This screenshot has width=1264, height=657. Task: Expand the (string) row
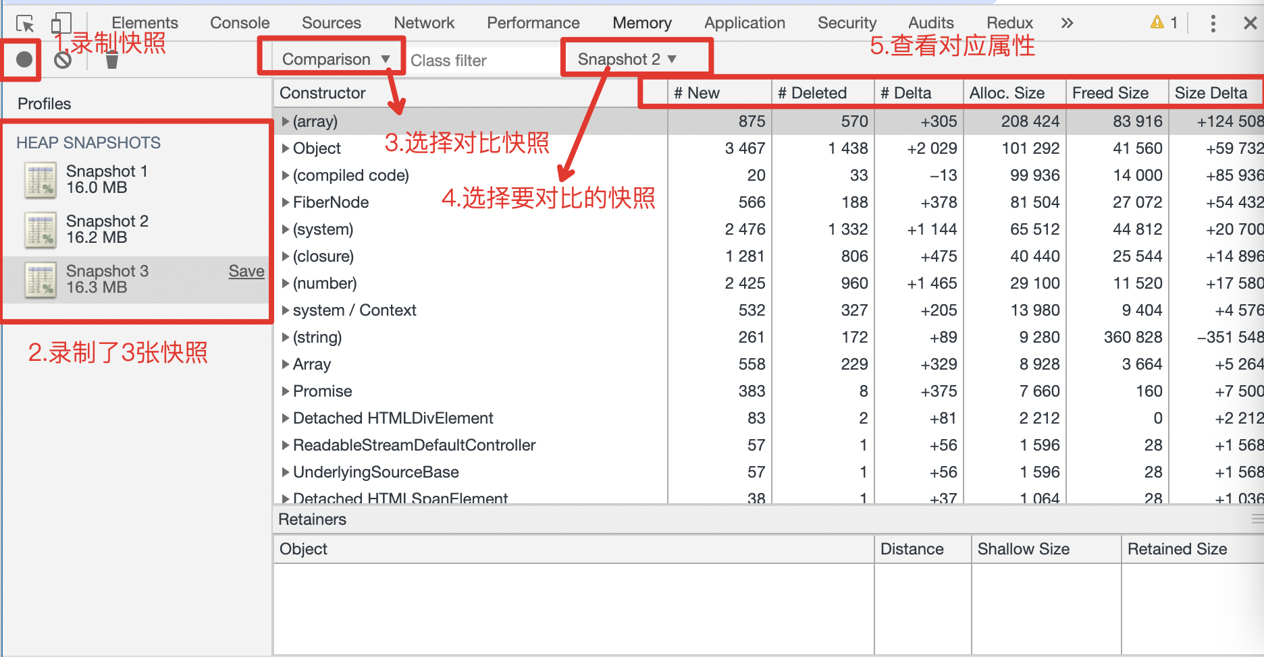tap(286, 337)
